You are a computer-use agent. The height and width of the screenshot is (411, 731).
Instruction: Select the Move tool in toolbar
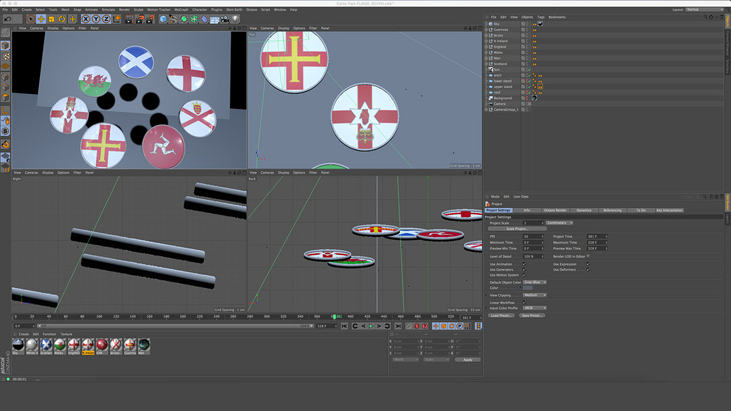[x=41, y=19]
